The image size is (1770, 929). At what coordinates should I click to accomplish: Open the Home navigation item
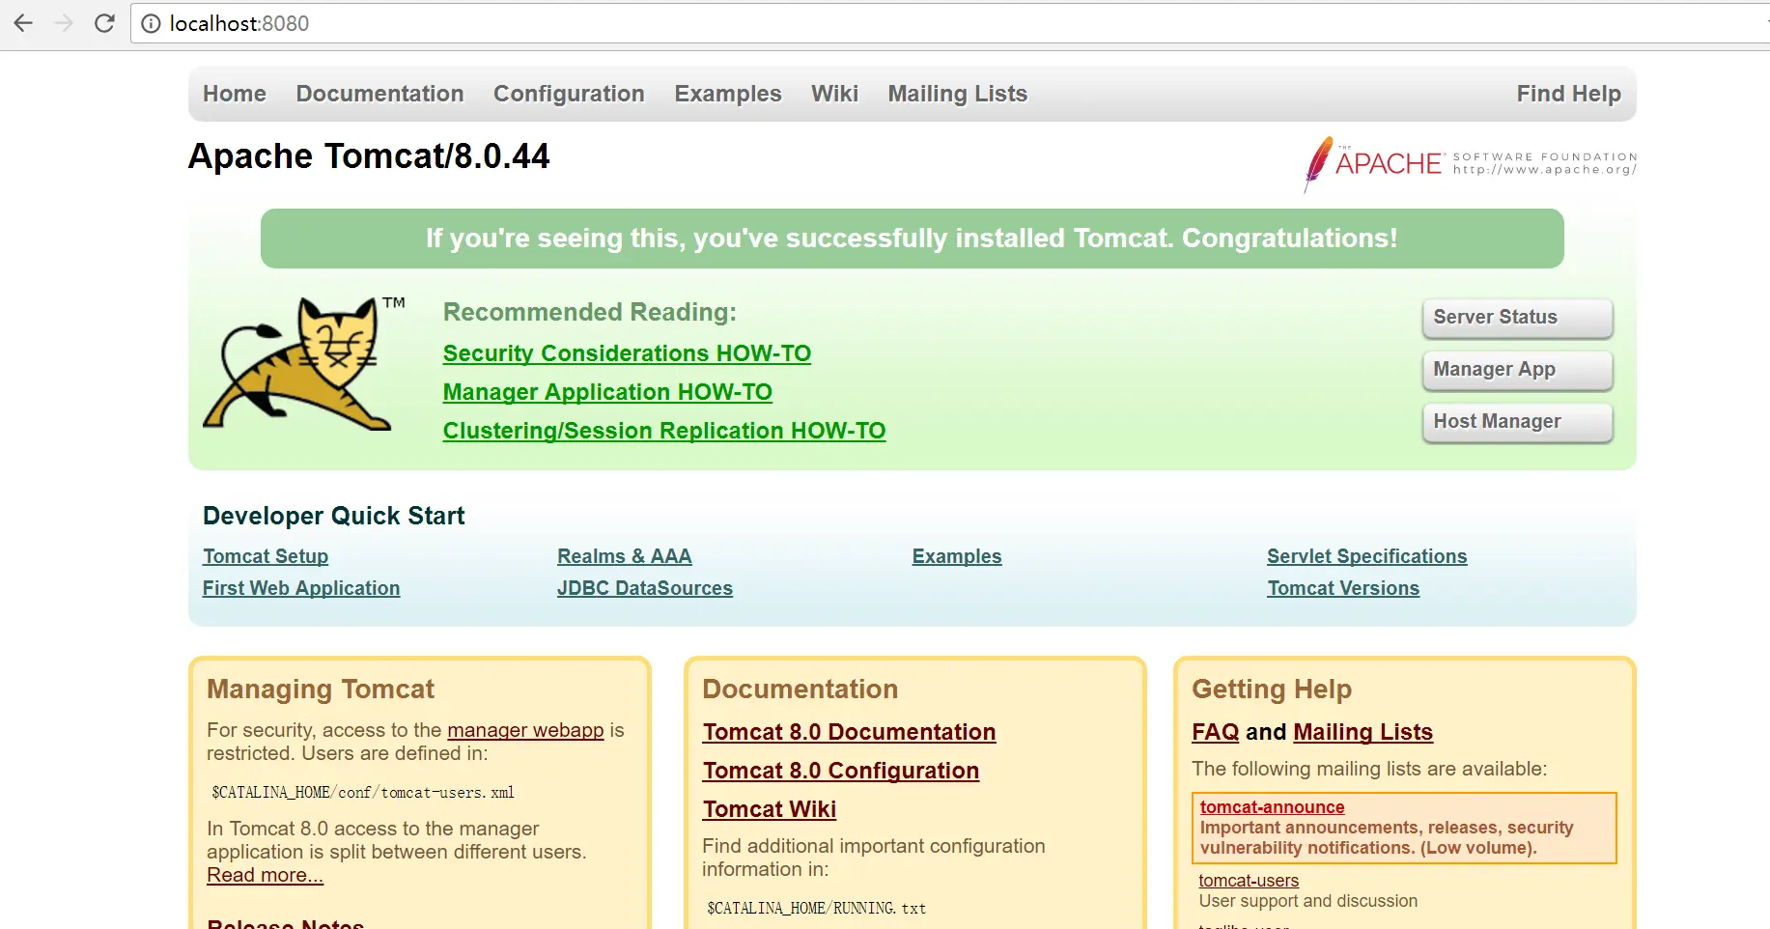click(235, 94)
